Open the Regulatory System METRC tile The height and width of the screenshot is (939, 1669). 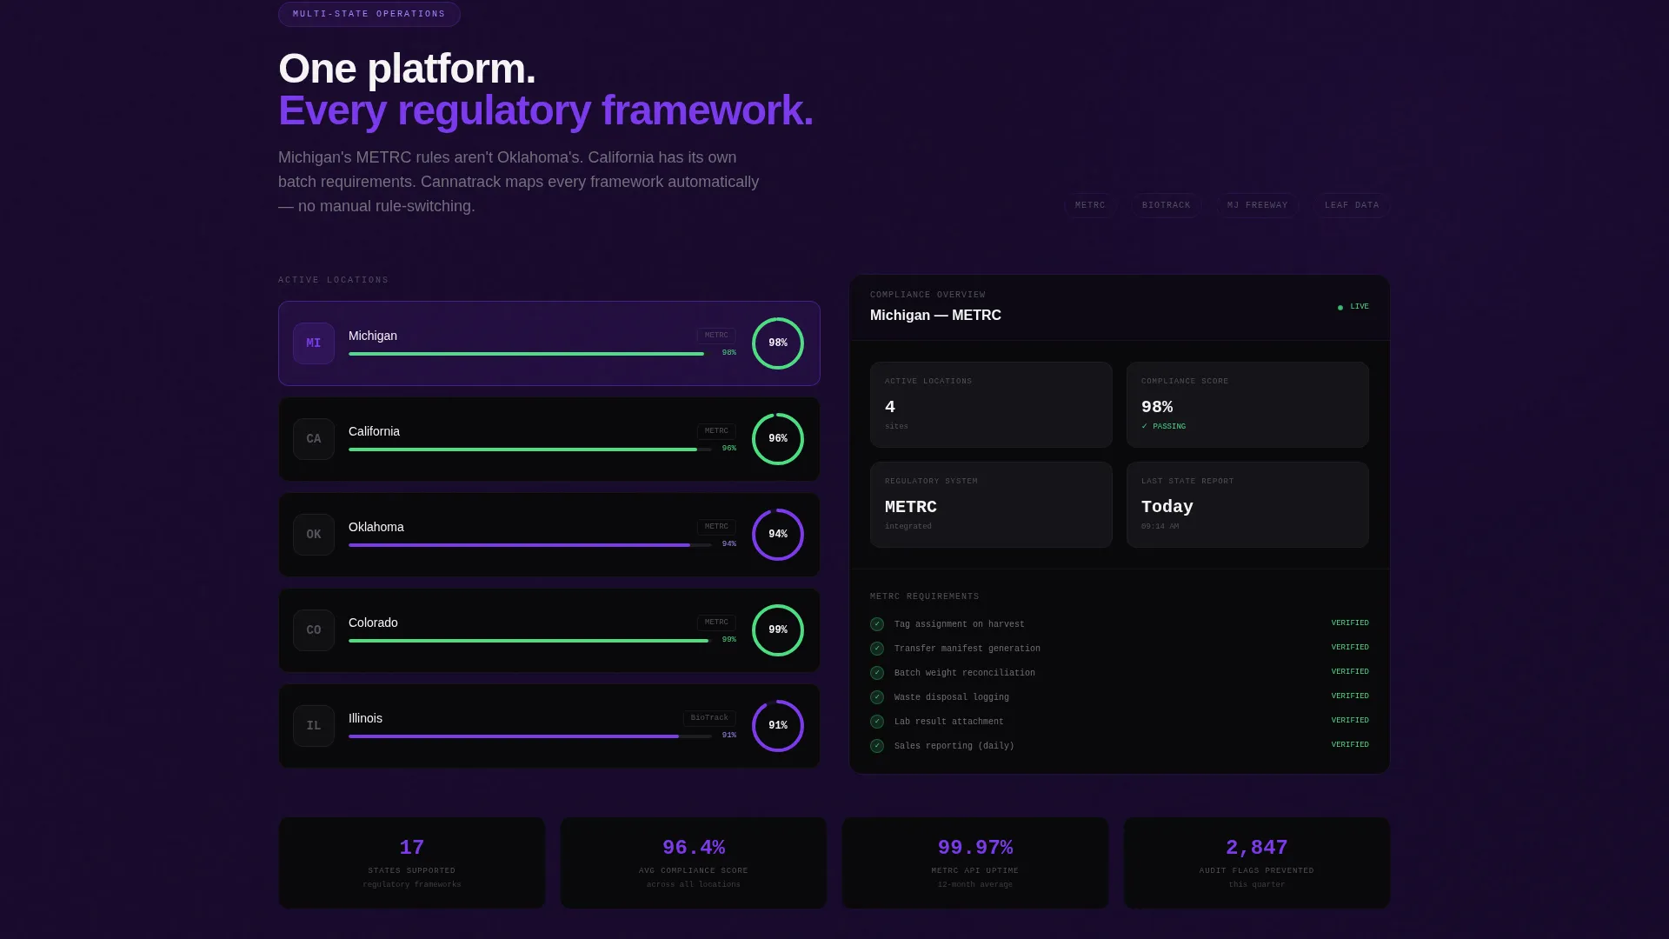click(991, 504)
